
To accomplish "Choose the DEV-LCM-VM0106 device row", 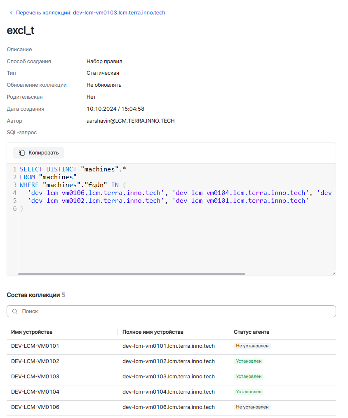I will (35, 407).
